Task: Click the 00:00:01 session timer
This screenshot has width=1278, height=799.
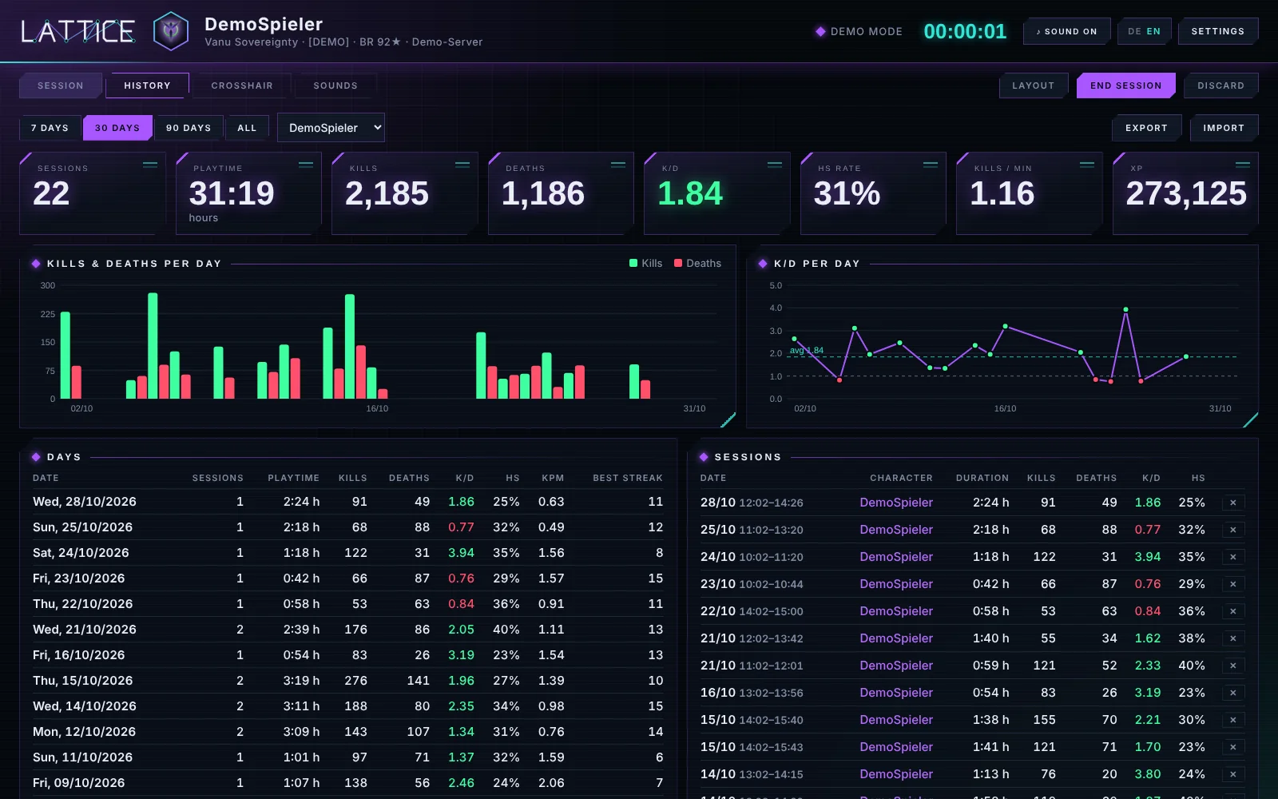Action: (965, 31)
